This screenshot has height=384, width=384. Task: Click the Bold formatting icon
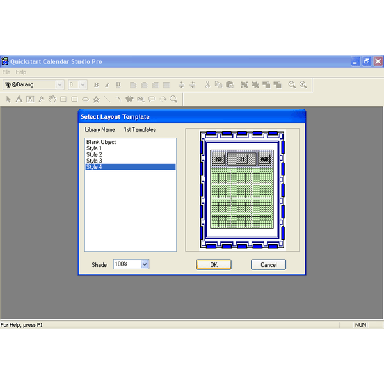(x=96, y=84)
